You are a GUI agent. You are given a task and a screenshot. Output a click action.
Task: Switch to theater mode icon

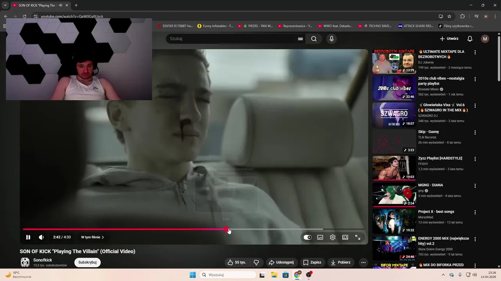click(x=345, y=237)
